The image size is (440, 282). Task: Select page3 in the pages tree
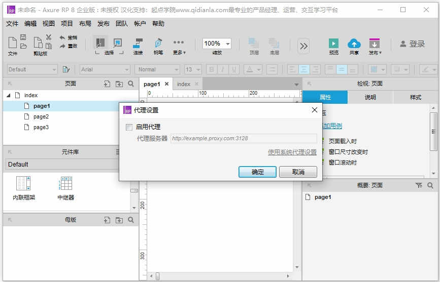click(41, 128)
